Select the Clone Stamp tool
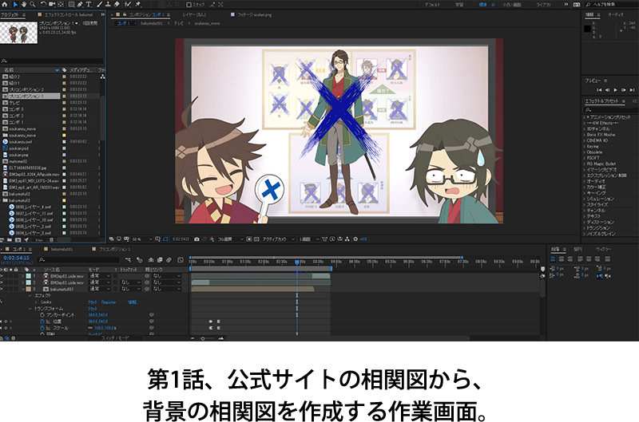 (x=108, y=4)
